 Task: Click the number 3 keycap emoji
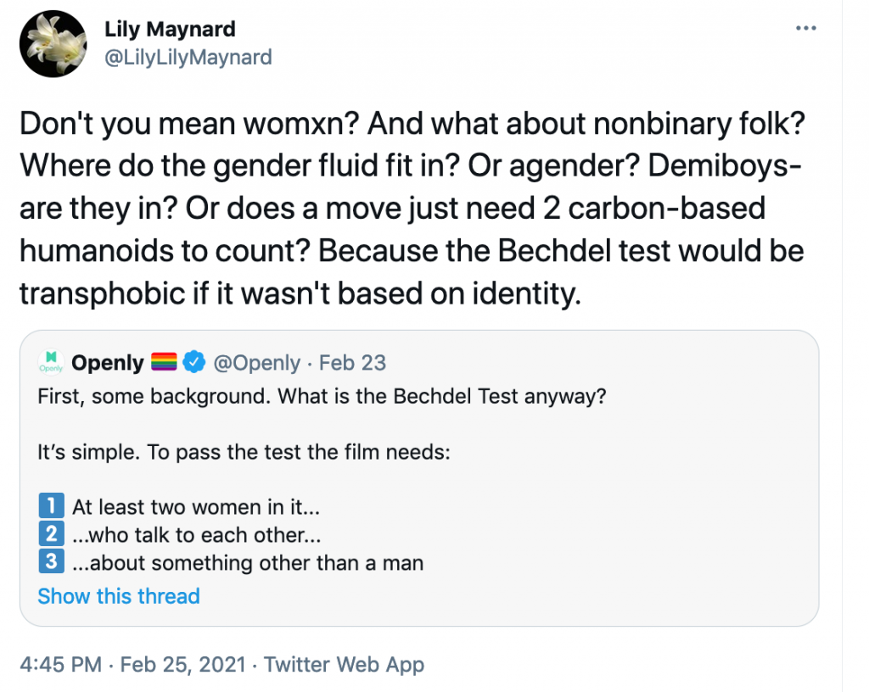click(52, 562)
